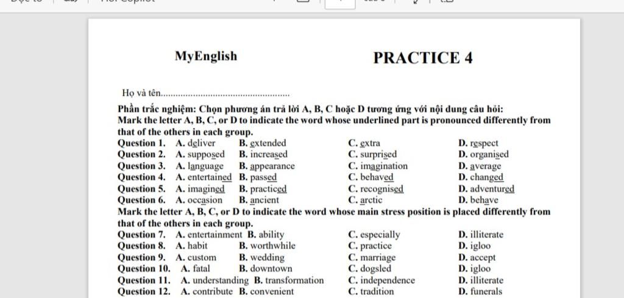Viewport: 624px width, 298px height.
Task: Click 'igloo' in Question 8
Action: pyautogui.click(x=480, y=246)
